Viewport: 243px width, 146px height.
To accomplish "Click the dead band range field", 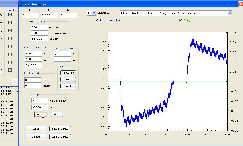I will tap(33, 80).
